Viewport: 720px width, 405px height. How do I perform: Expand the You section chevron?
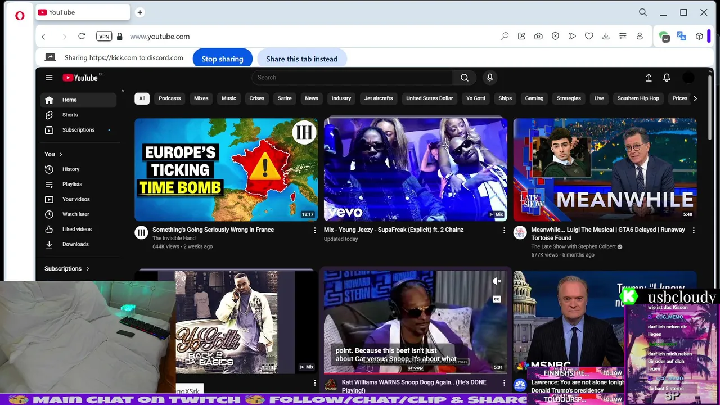61,154
